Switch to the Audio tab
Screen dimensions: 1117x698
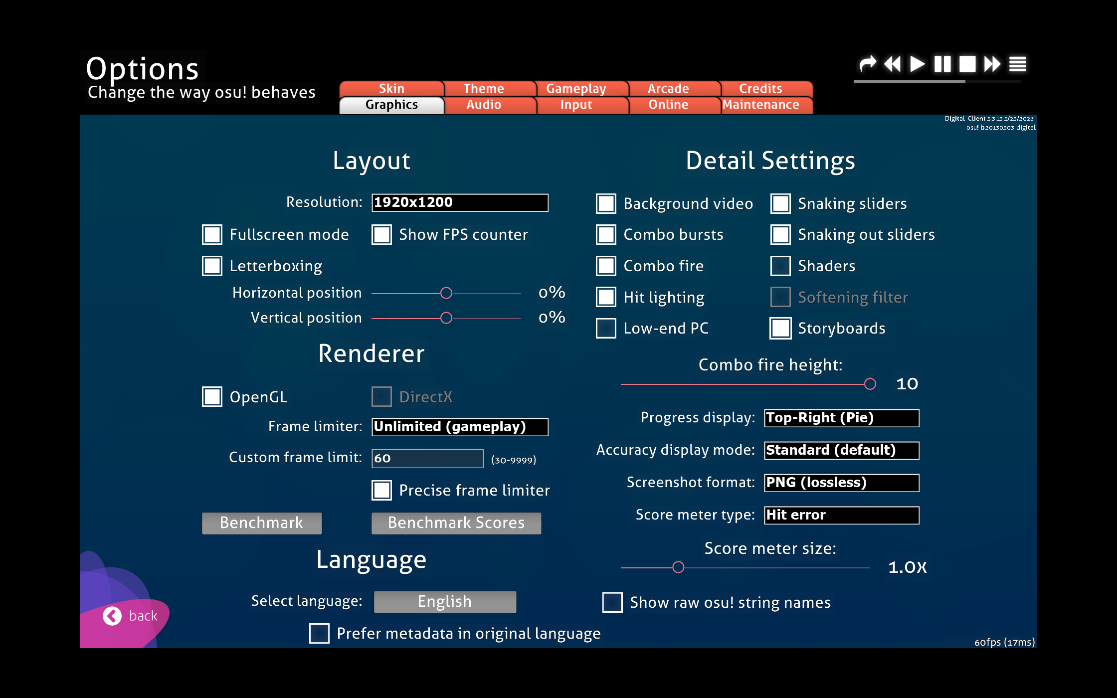tap(484, 105)
